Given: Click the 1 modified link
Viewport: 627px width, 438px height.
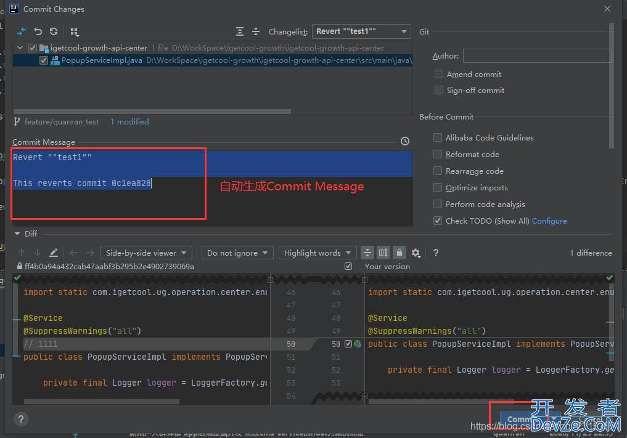Looking at the screenshot, I should click(x=129, y=121).
